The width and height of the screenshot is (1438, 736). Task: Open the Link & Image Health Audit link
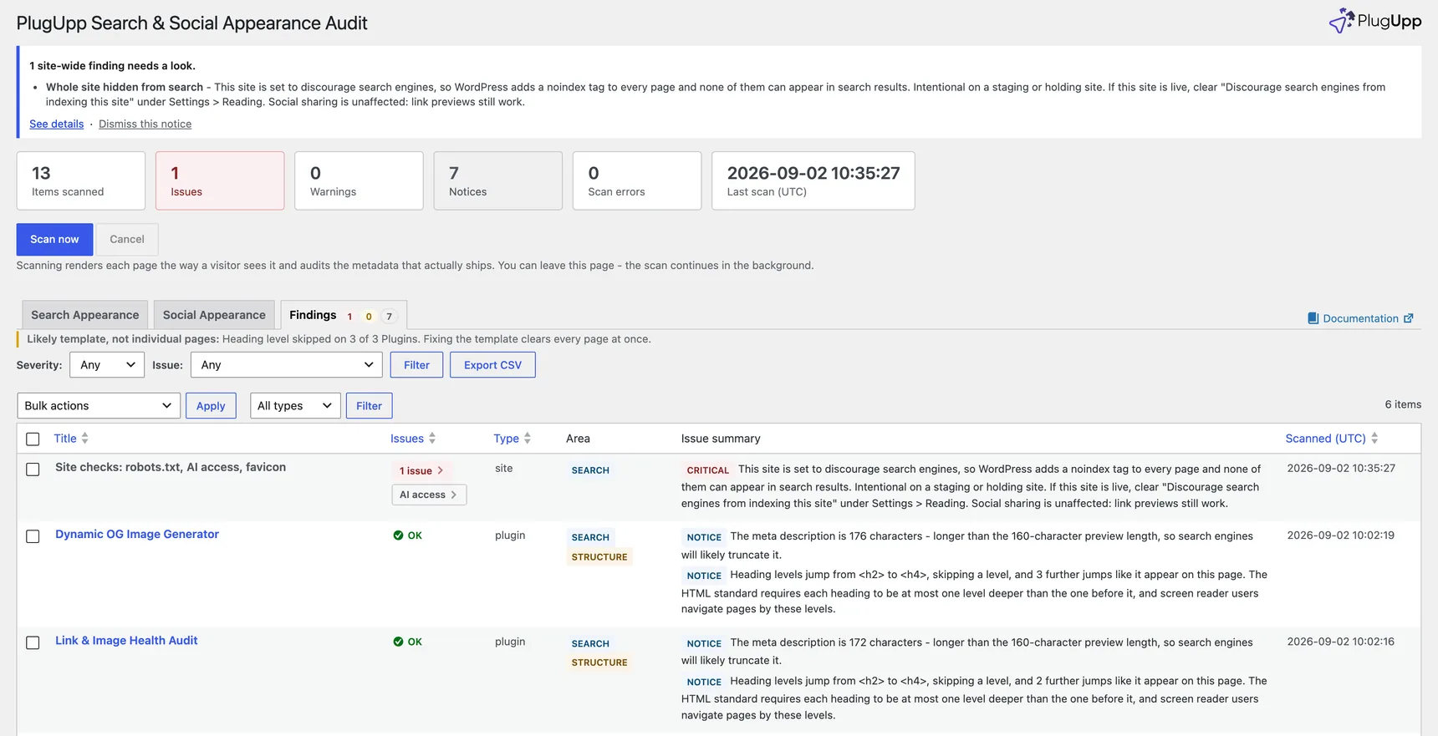[126, 641]
